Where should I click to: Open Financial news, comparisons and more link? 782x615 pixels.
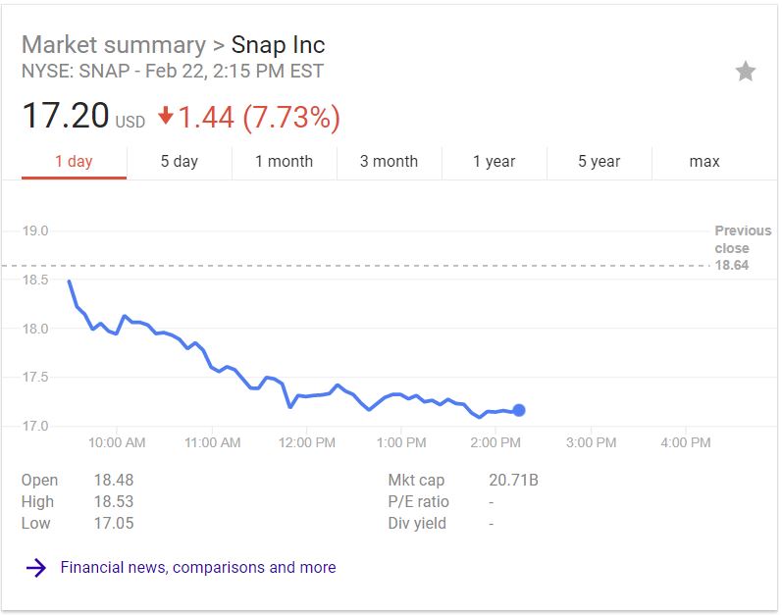[198, 568]
